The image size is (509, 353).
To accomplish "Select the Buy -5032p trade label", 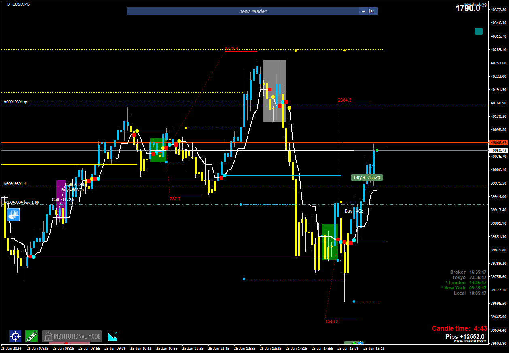I will (x=72, y=190).
